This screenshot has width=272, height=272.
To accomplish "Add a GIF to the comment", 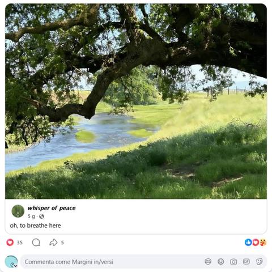I will click(x=246, y=262).
